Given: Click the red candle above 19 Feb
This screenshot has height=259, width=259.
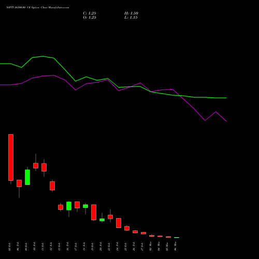Looking at the screenshot, I should [x=94, y=212].
